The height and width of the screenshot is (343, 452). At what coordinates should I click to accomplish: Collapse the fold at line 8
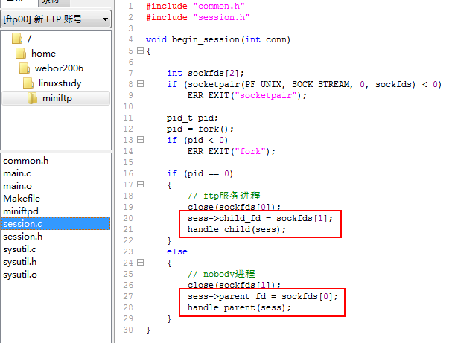(x=140, y=84)
